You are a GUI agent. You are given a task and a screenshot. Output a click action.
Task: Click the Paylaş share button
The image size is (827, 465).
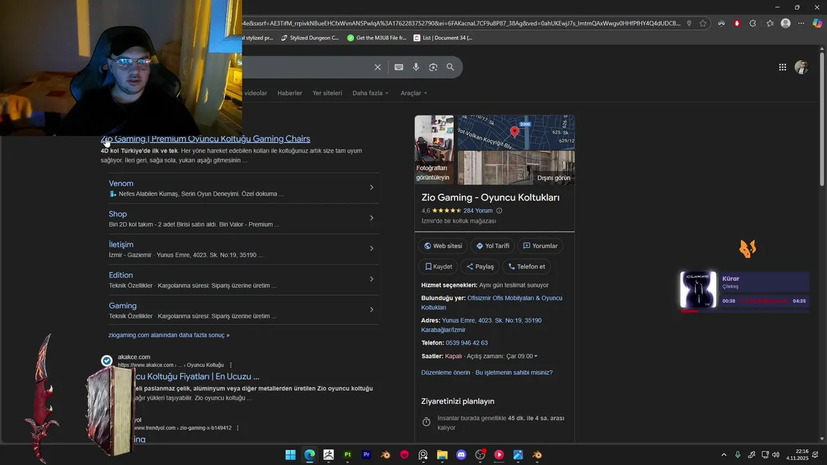pos(480,266)
